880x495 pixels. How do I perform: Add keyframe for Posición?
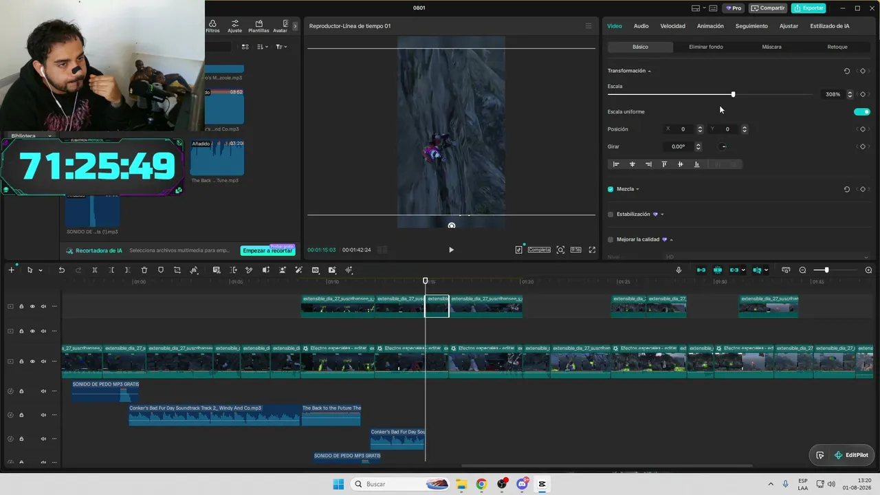pyautogui.click(x=863, y=129)
